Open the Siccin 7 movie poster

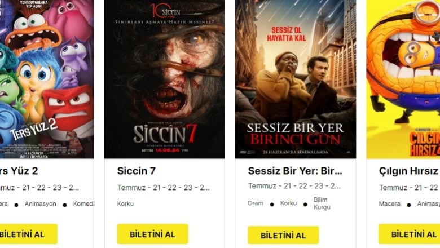point(165,79)
